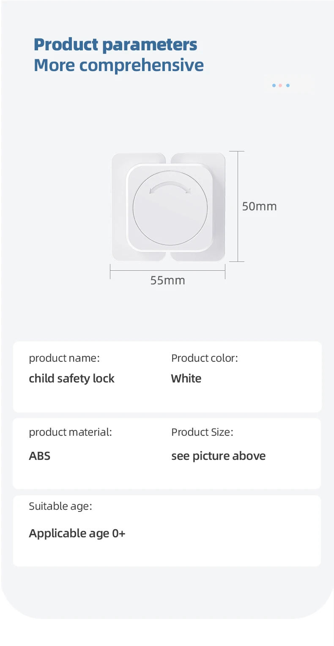
Task: Click the "Suitable age:" label
Action: click(x=60, y=506)
